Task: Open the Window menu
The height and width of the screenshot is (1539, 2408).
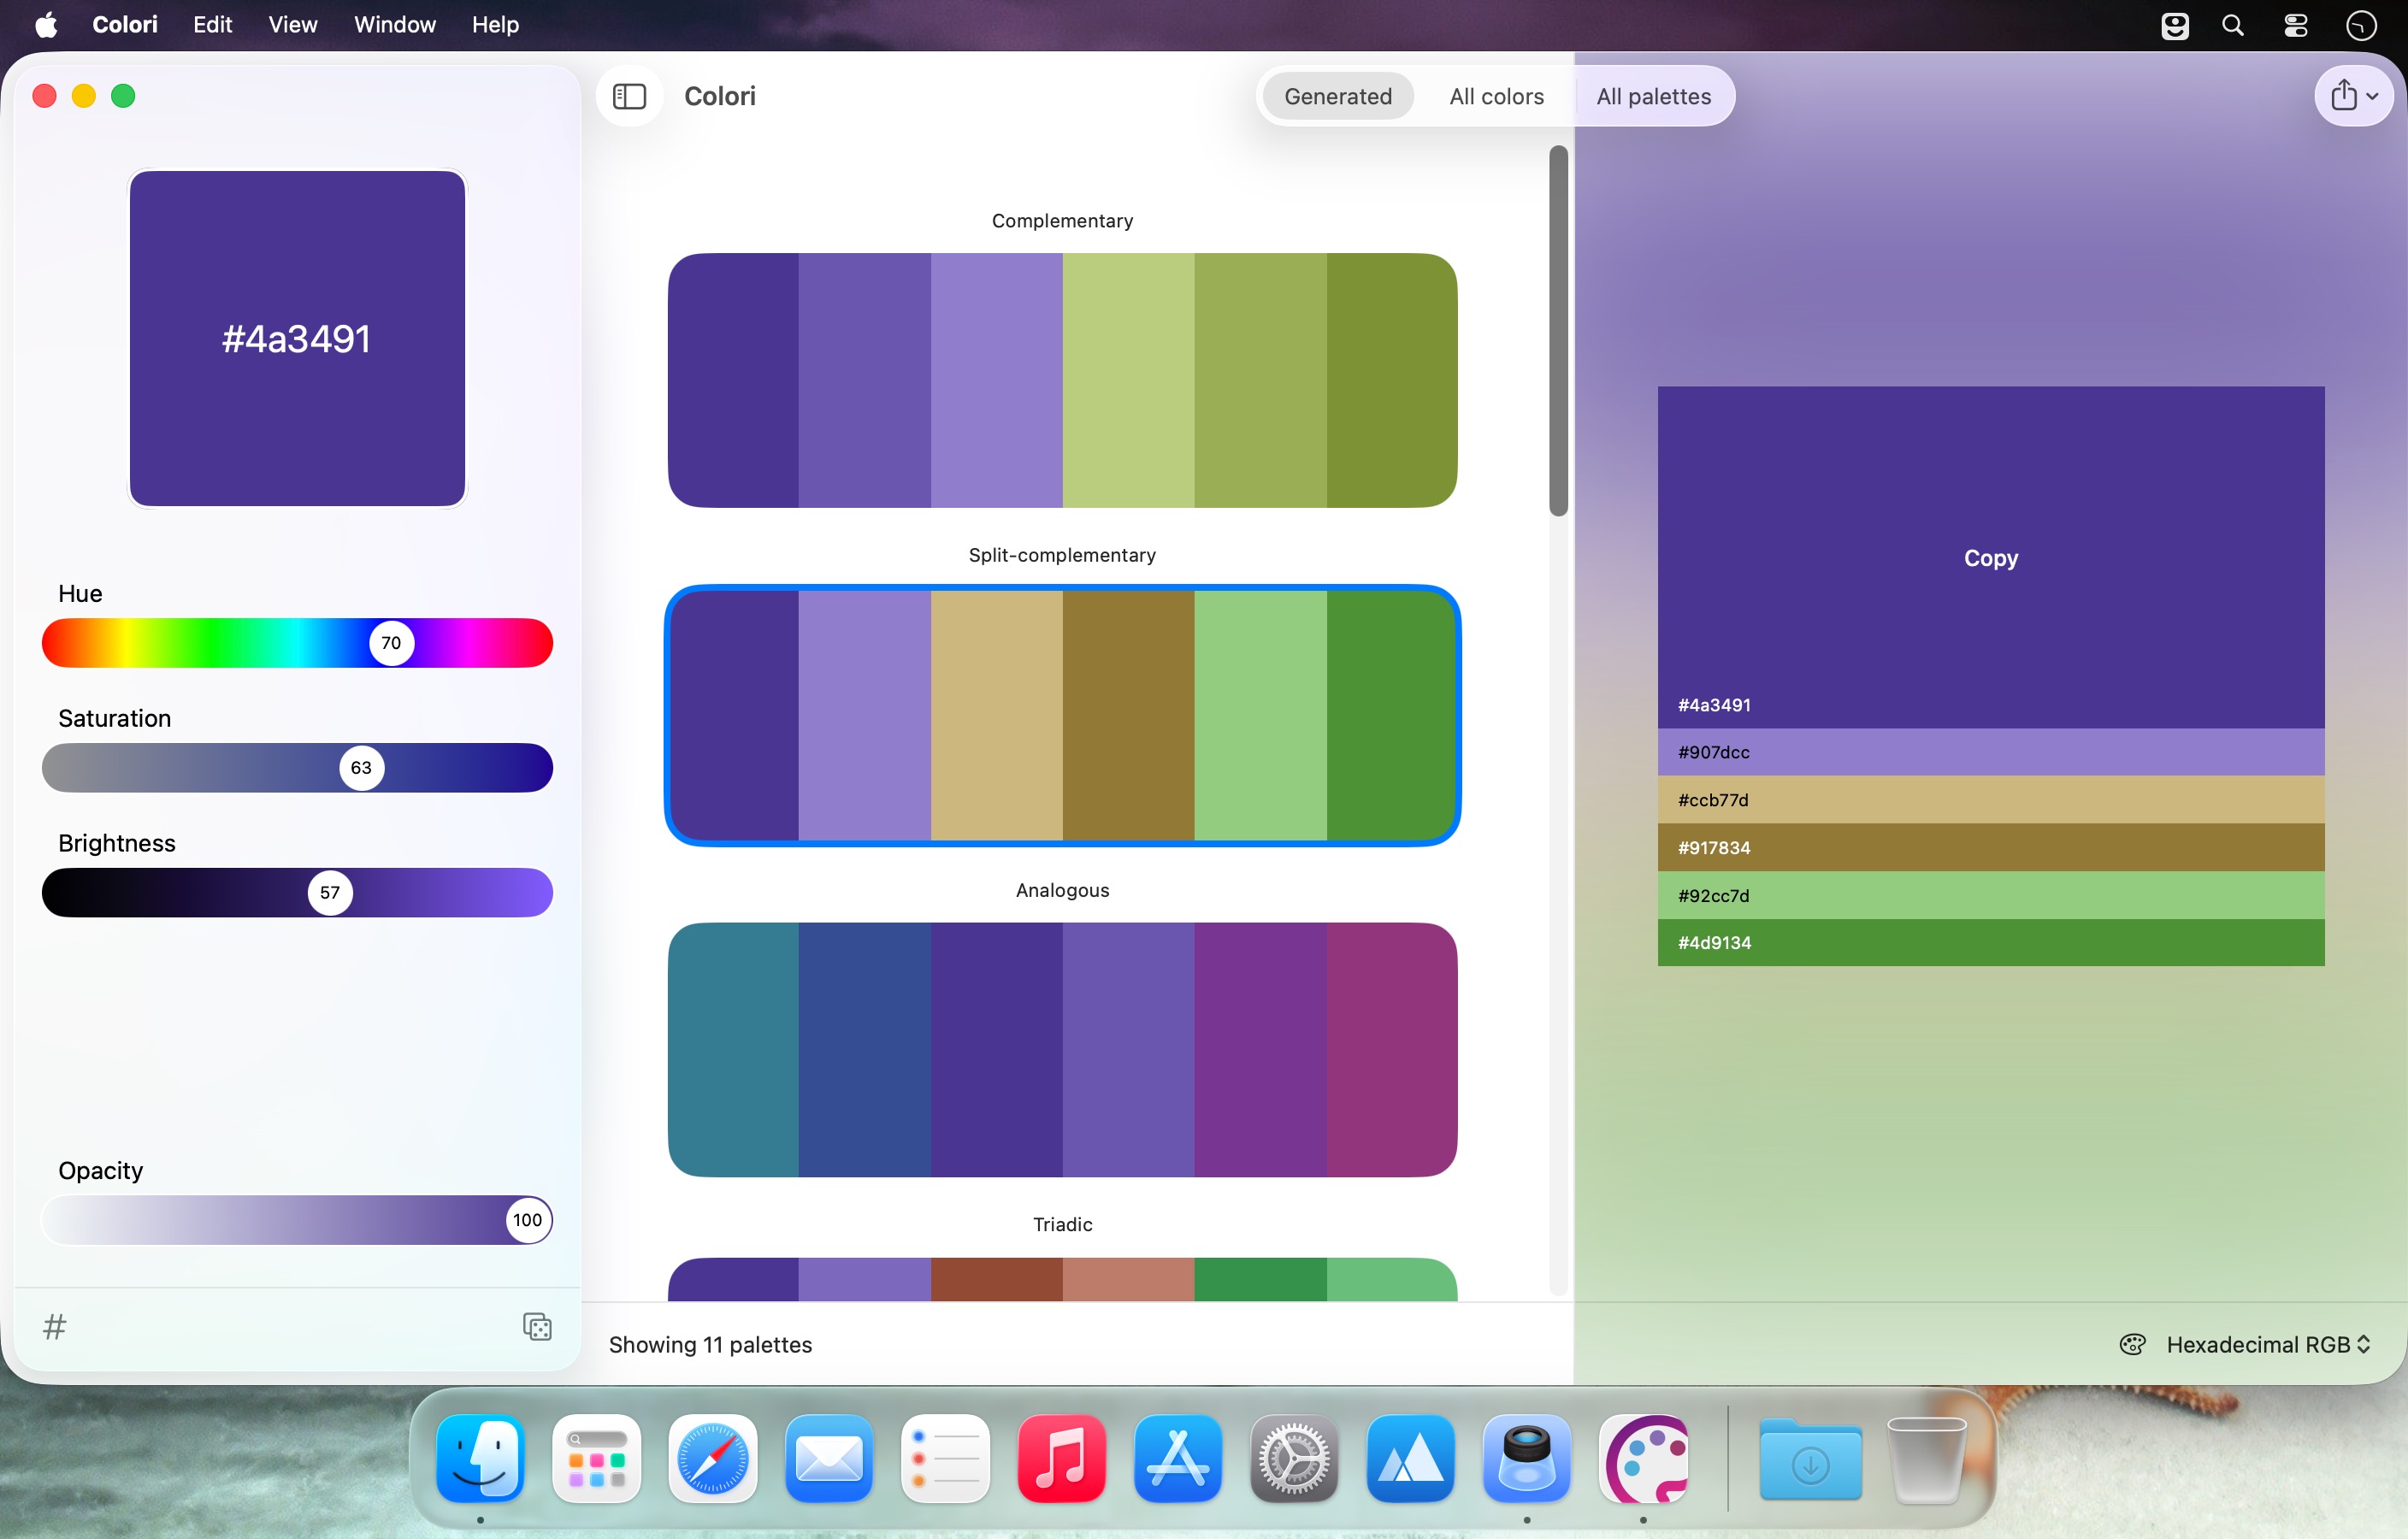Action: click(x=395, y=25)
